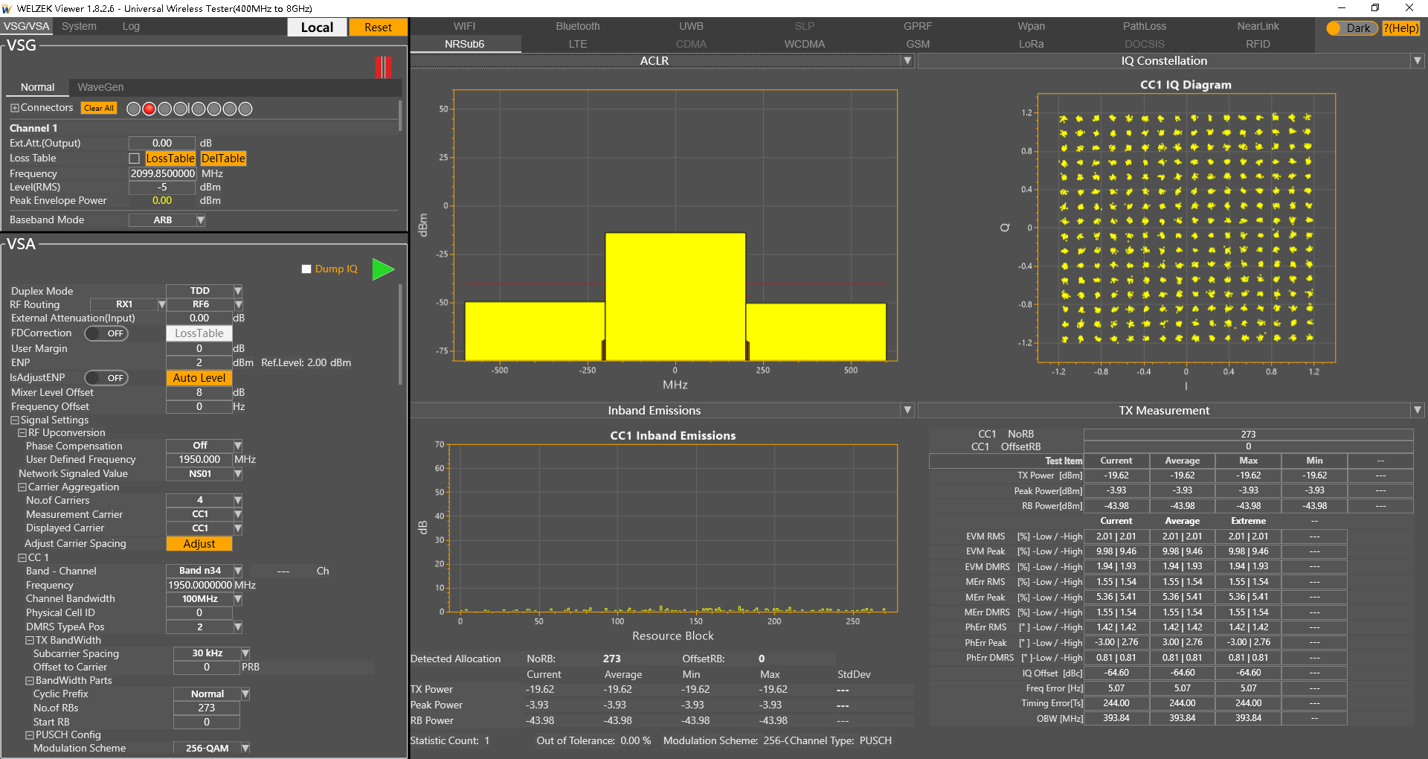The width and height of the screenshot is (1428, 759).
Task: Click the VSG Frequency input field
Action: (x=163, y=173)
